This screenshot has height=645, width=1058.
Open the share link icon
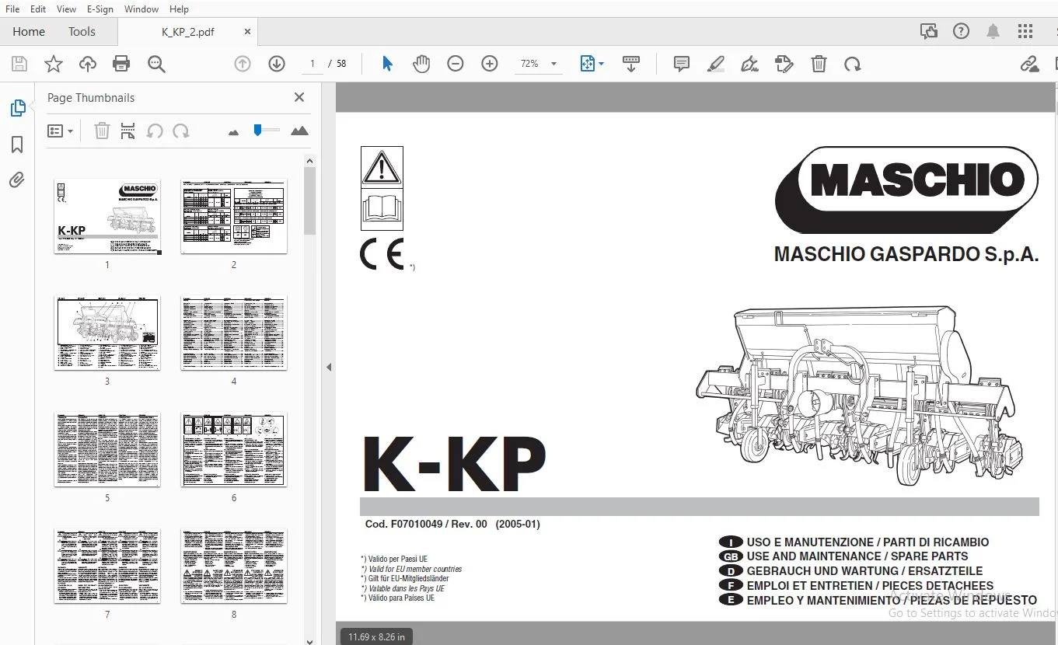click(1029, 64)
